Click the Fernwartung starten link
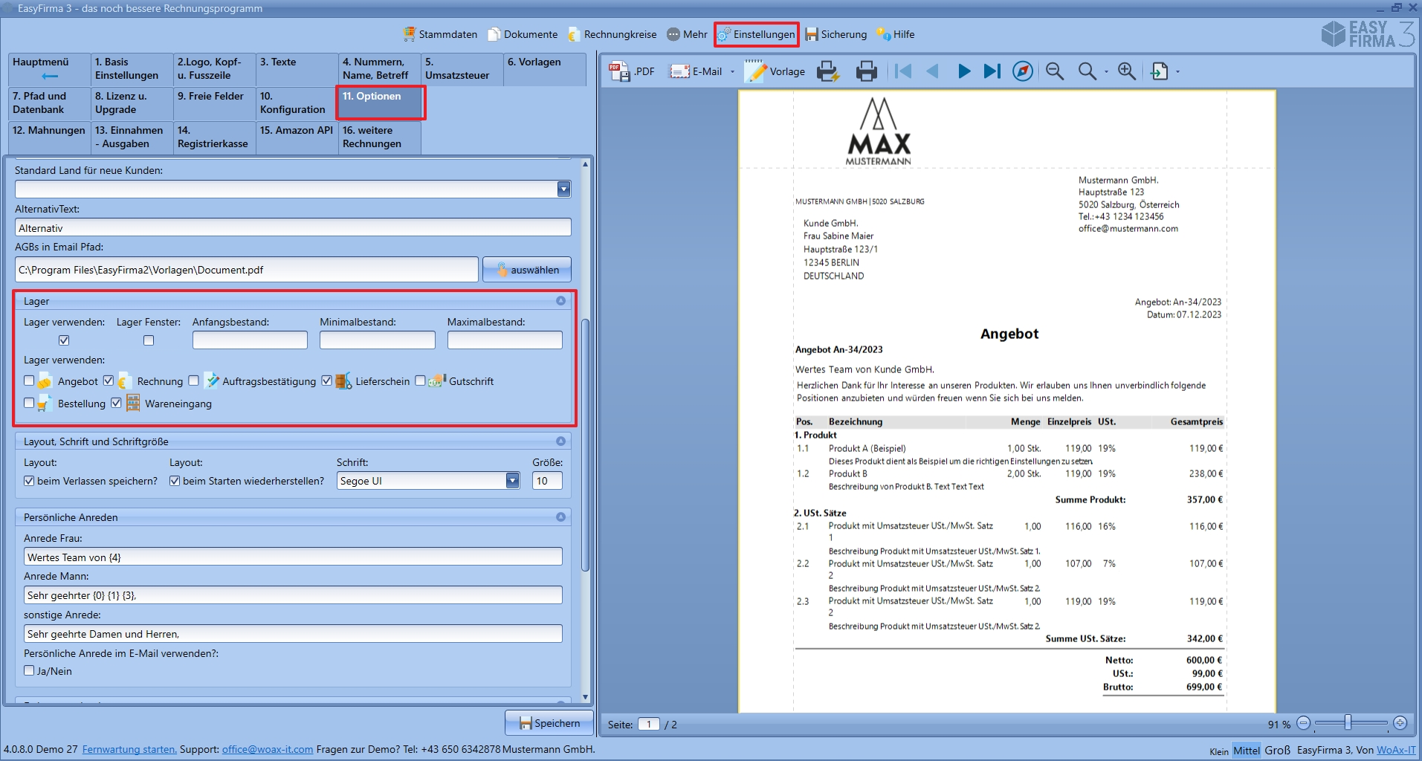 [x=129, y=749]
